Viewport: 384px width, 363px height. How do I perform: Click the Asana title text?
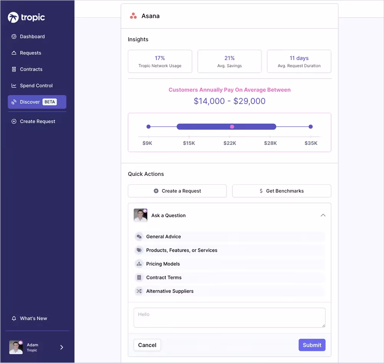point(151,16)
